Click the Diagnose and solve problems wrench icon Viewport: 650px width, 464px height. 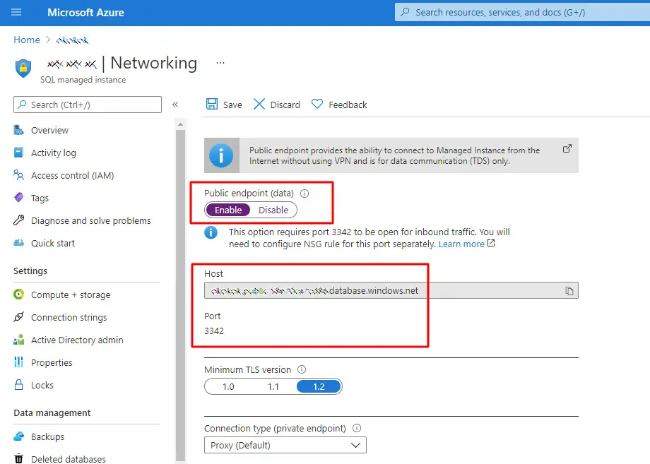[x=18, y=220]
